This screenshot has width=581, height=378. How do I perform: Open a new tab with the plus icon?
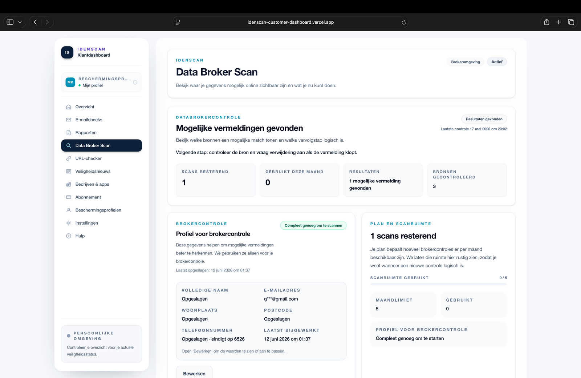click(x=558, y=22)
